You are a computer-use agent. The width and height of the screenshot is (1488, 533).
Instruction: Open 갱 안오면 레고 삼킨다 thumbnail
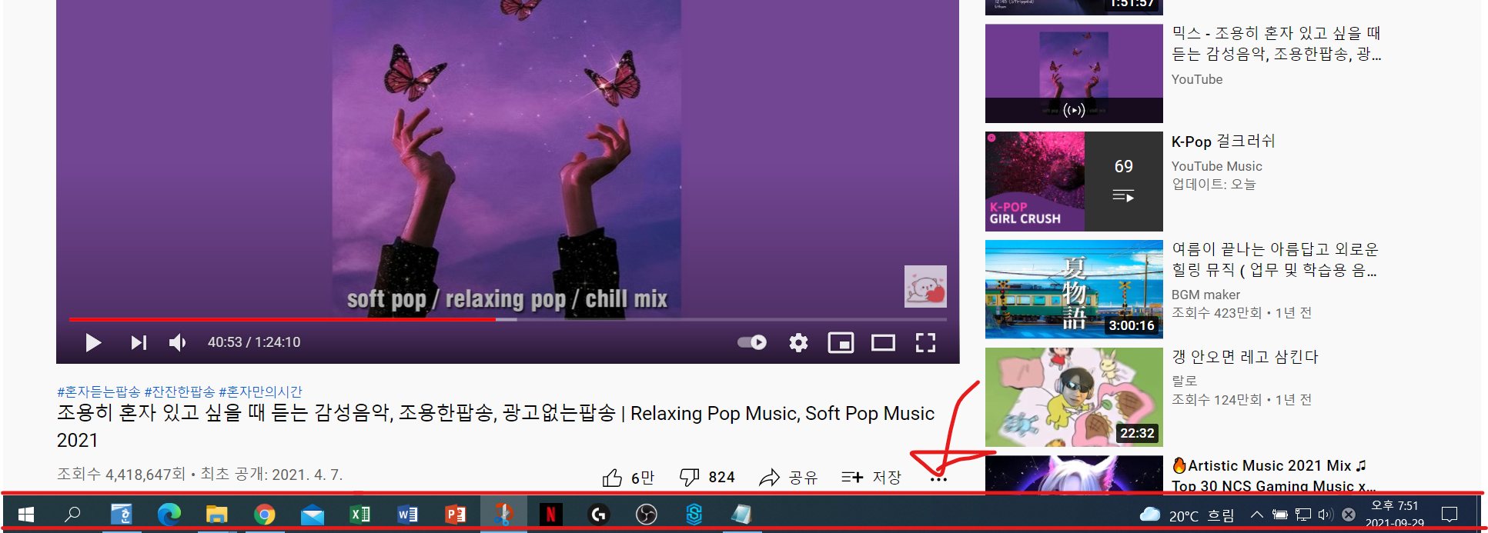click(x=1074, y=397)
